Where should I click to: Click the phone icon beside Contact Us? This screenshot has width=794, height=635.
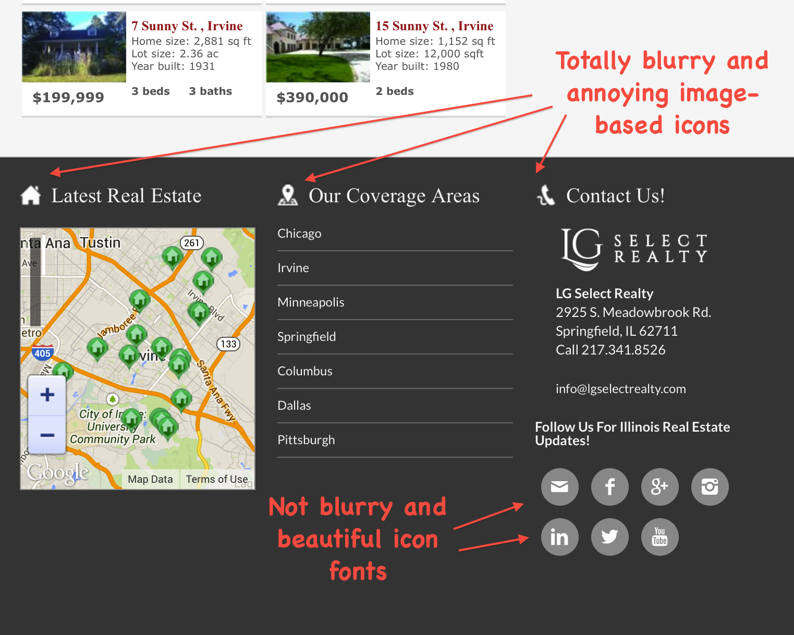(x=546, y=196)
